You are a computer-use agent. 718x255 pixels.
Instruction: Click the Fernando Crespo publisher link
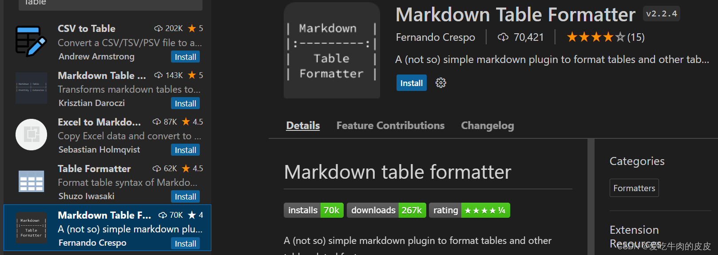click(x=435, y=37)
